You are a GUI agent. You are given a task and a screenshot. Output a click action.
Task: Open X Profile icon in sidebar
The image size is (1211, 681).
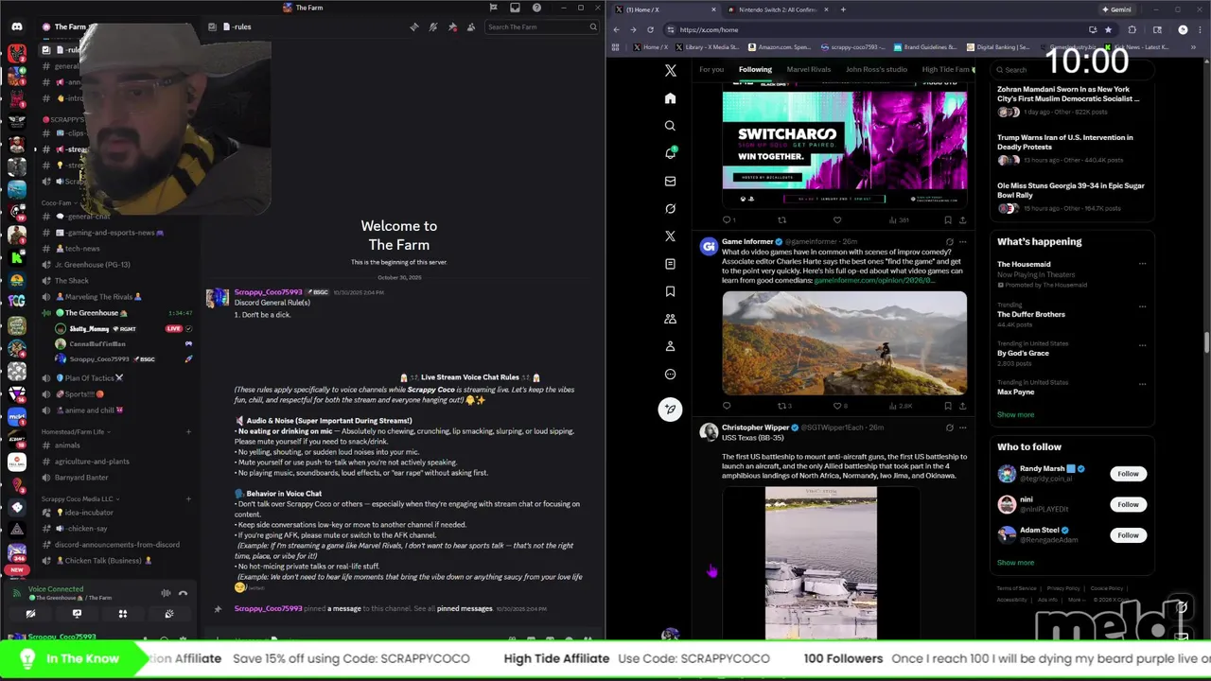coord(670,346)
